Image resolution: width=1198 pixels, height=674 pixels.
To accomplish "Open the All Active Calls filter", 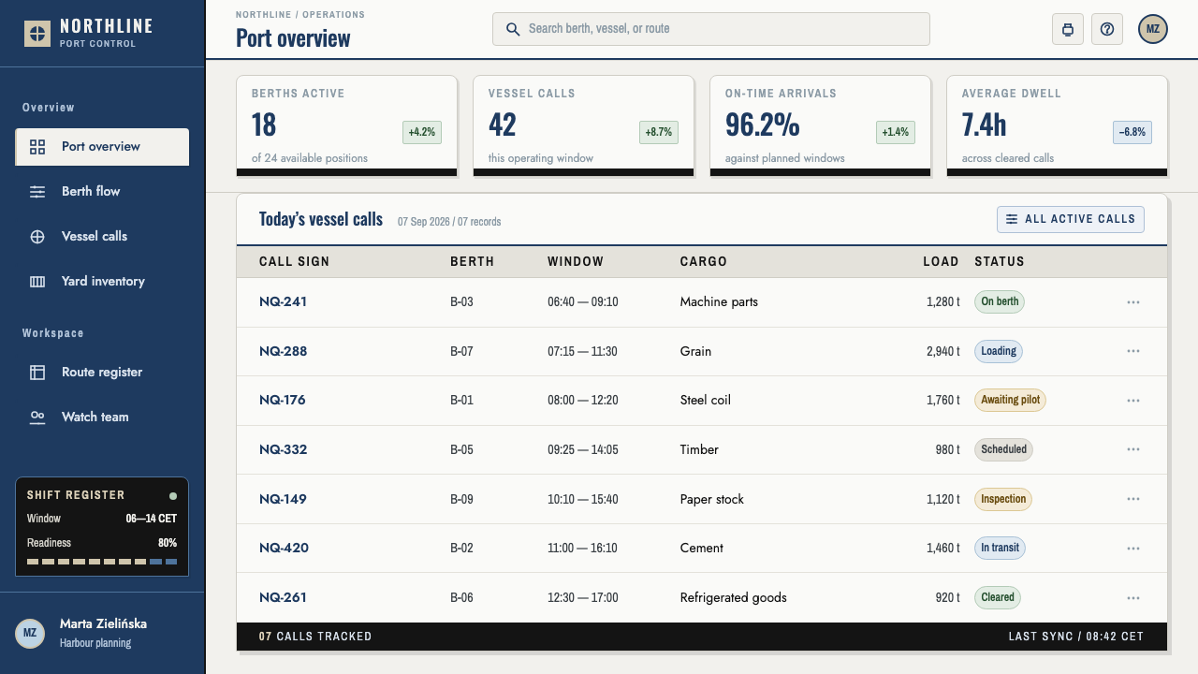I will 1071,219.
